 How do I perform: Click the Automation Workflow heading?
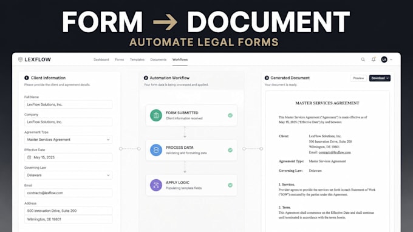(x=169, y=78)
